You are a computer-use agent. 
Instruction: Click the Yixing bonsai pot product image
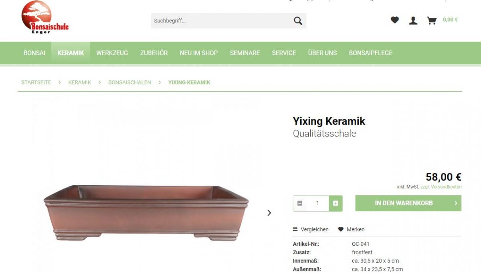[146, 213]
